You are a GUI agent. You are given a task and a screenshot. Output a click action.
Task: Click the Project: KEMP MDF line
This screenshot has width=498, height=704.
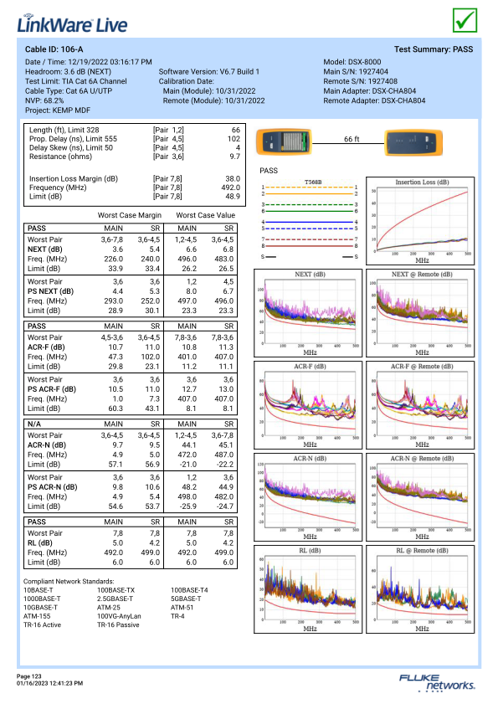coord(58,110)
